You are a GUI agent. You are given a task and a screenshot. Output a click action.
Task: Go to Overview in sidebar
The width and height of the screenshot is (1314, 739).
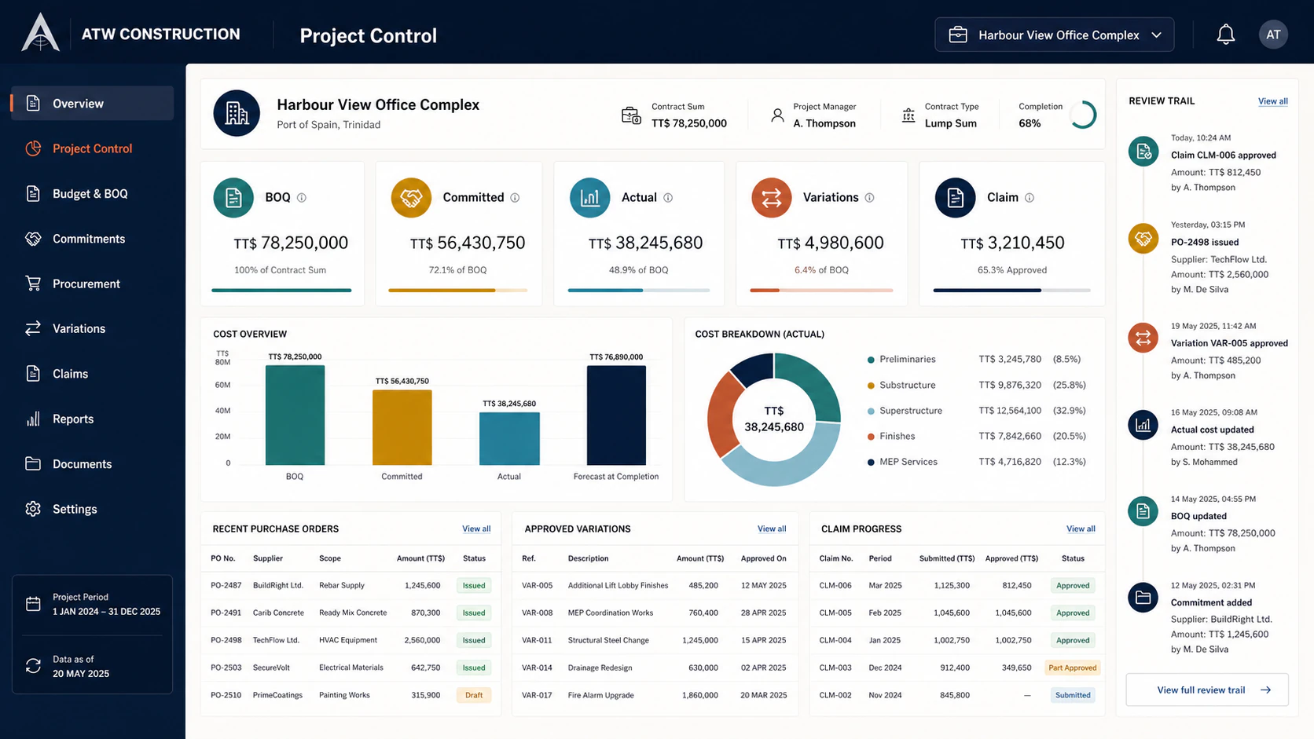point(93,103)
